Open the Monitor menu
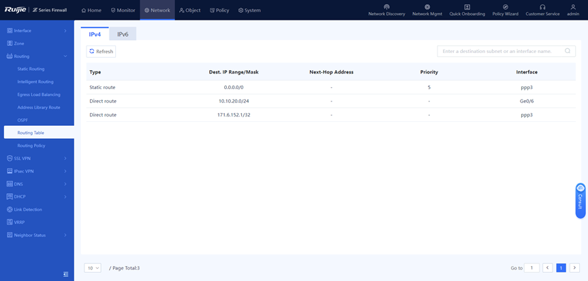This screenshot has width=588, height=281. [x=123, y=10]
